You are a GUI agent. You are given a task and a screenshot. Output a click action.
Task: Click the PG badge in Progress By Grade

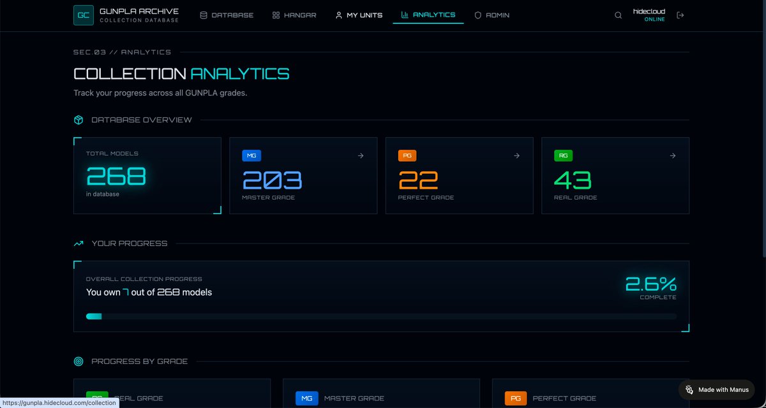[516, 398]
